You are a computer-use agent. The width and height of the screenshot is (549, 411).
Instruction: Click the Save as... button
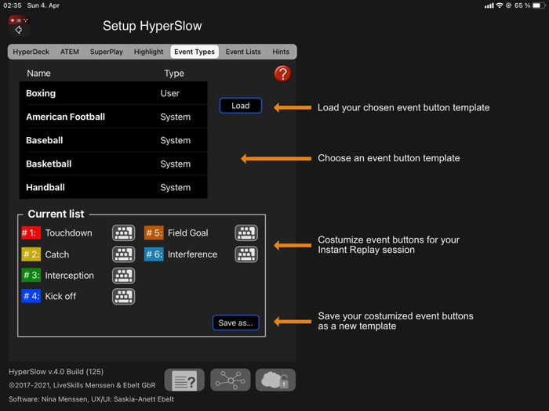(x=235, y=323)
